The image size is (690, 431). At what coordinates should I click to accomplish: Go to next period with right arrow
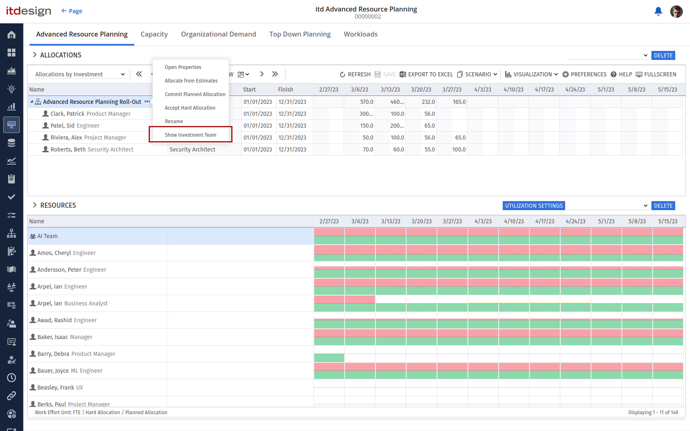[x=262, y=74]
